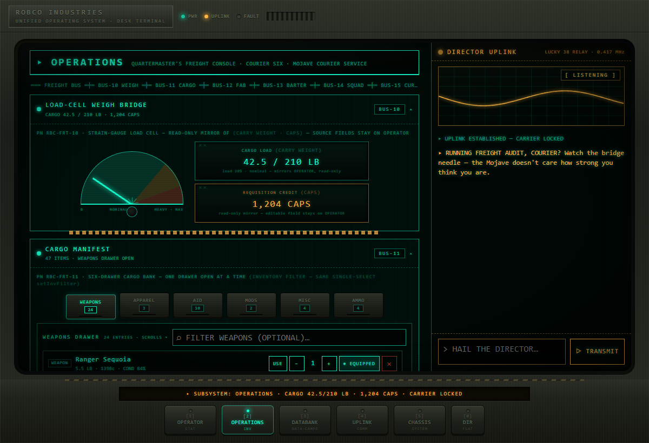Click the weigh bridge load gauge dial
Screen dimensions: 649x443
point(132,178)
